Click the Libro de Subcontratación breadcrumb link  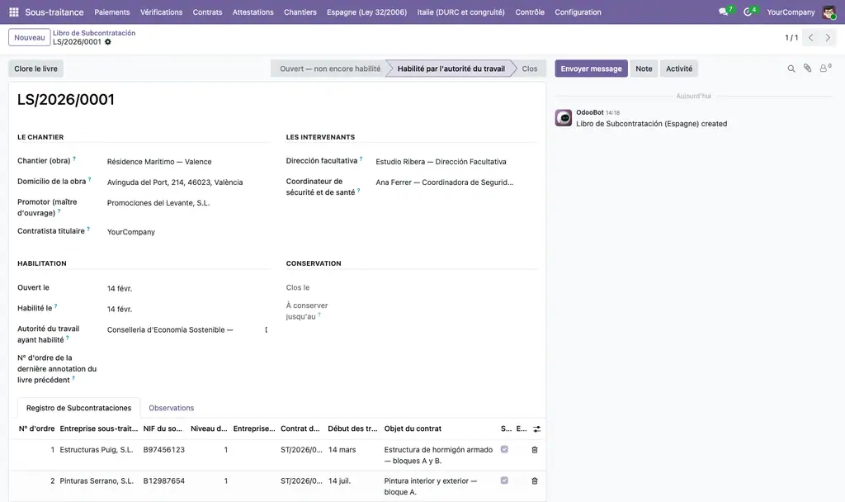[x=94, y=33]
